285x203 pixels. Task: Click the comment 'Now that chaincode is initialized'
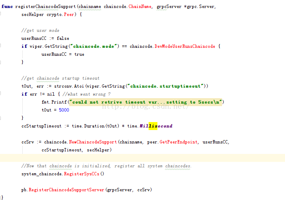click(66, 166)
